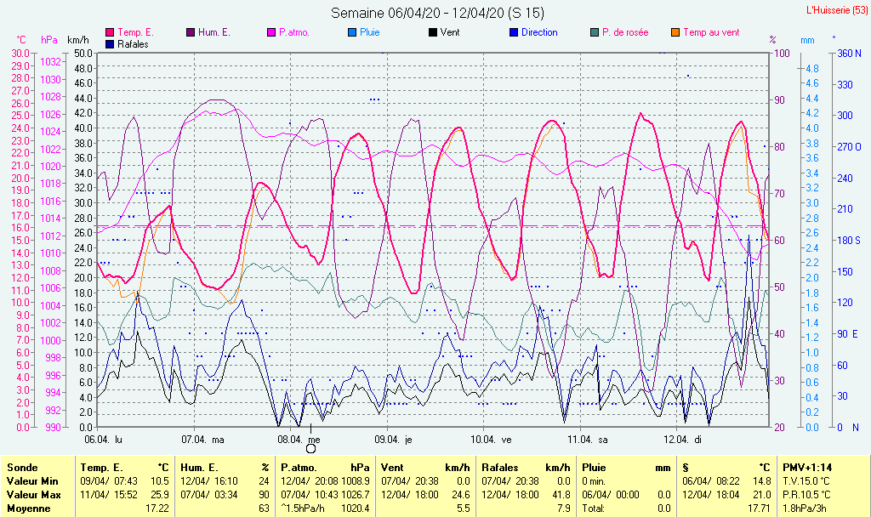
Task: Click the purple Hum. E. legend swatch
Action: coord(191,33)
